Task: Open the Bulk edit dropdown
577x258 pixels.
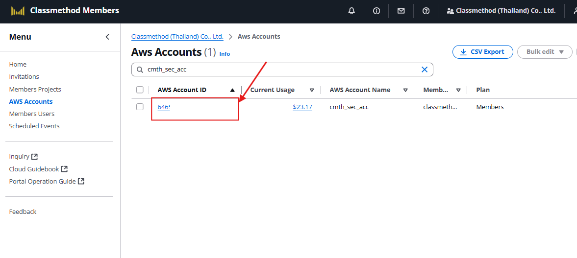Action: click(x=545, y=52)
